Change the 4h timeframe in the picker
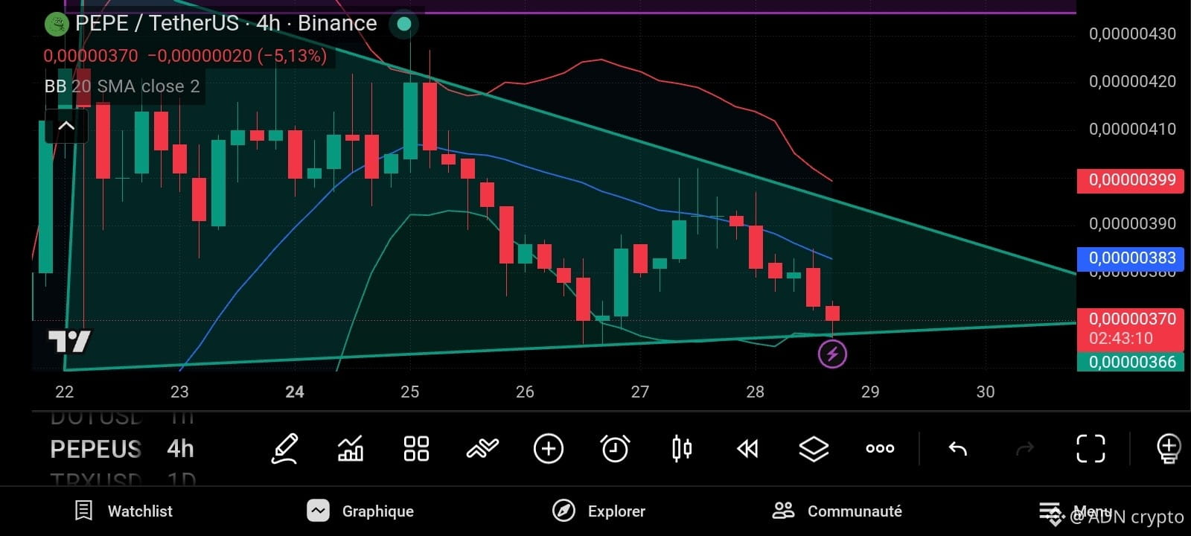This screenshot has width=1191, height=536. coord(180,449)
